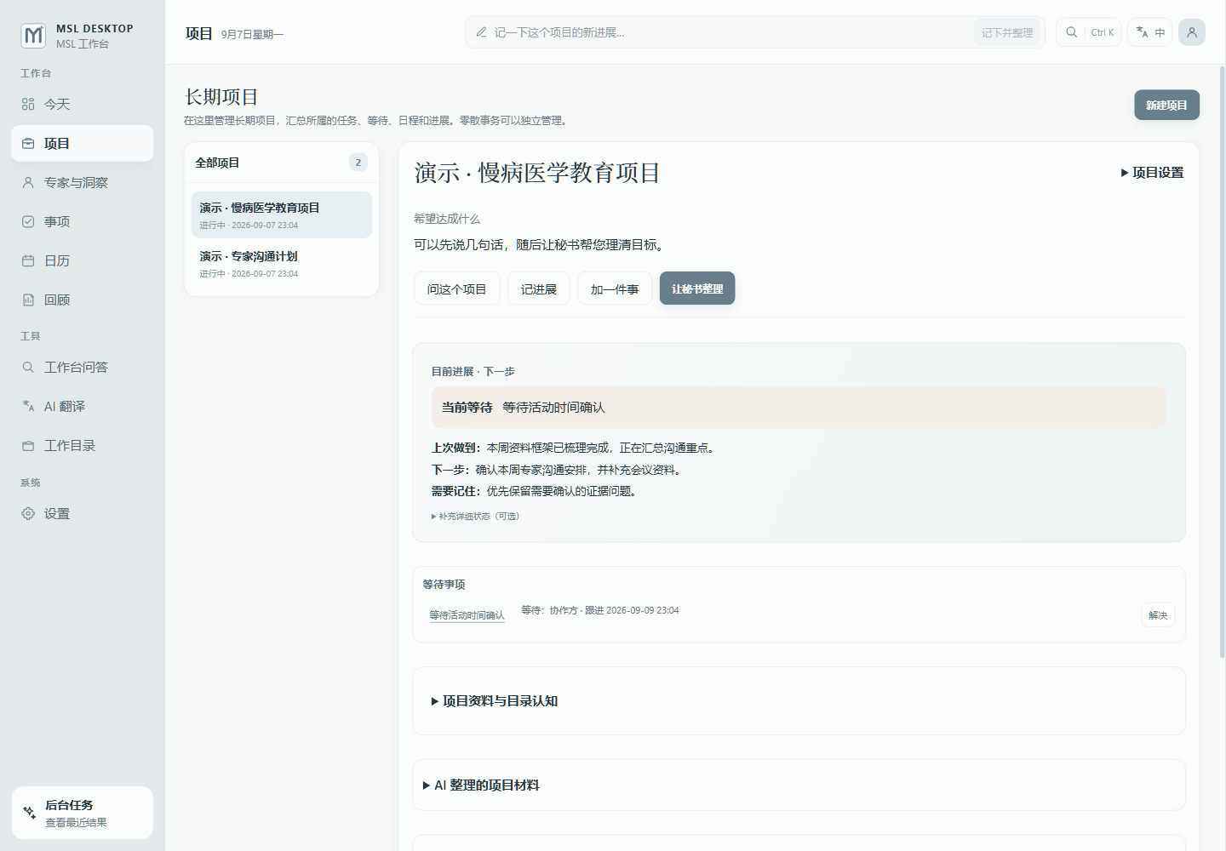Click the main page vertical scrollbar
Image resolution: width=1226 pixels, height=851 pixels.
coord(1223,362)
